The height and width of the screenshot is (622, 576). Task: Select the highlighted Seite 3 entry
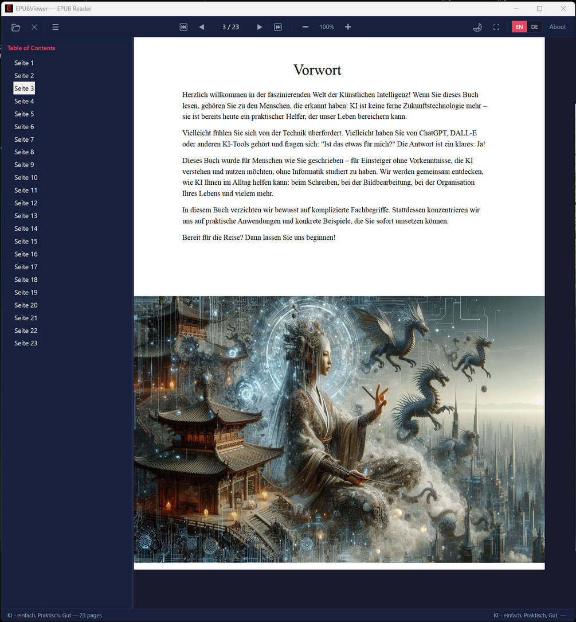[x=24, y=88]
